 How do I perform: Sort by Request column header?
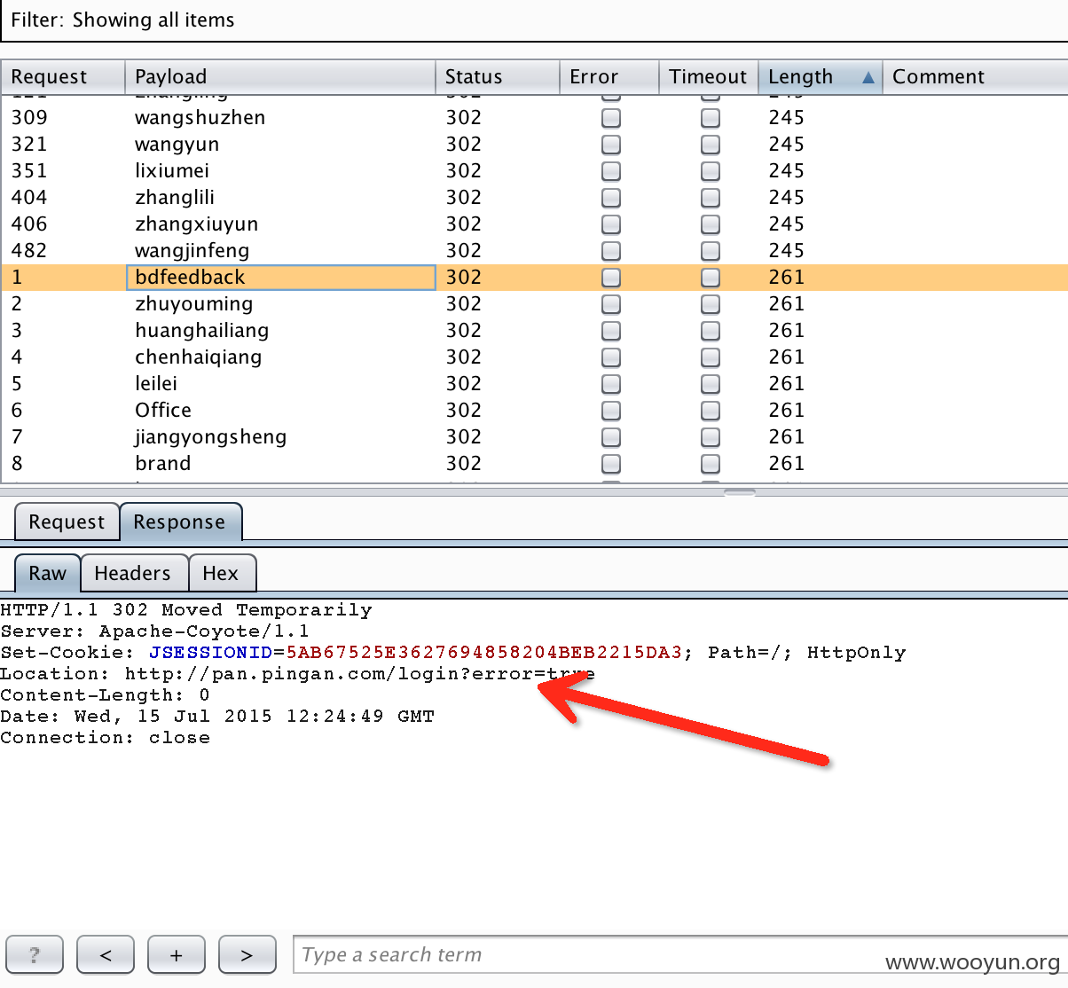tap(63, 77)
